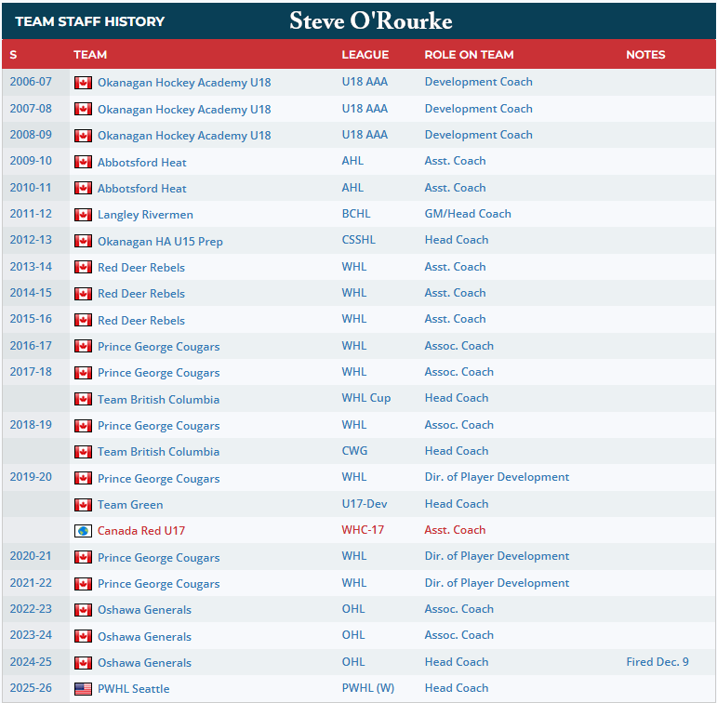Viewport: 717px width, 703px height.
Task: Click flag icon beside Team British Columbia CWG
Action: pyautogui.click(x=83, y=452)
